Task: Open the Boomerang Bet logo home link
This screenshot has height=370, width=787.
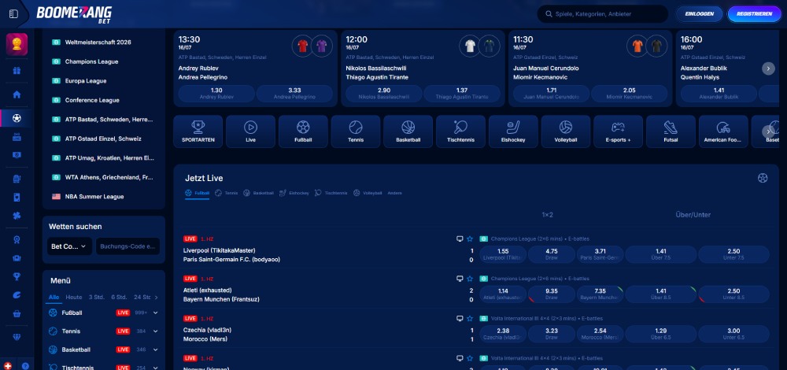Action: (74, 13)
